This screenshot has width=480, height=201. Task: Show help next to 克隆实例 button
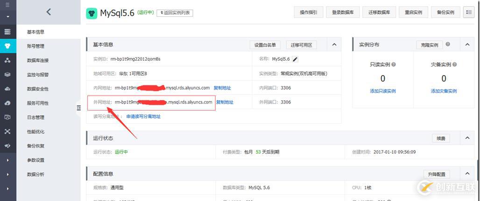click(x=448, y=44)
